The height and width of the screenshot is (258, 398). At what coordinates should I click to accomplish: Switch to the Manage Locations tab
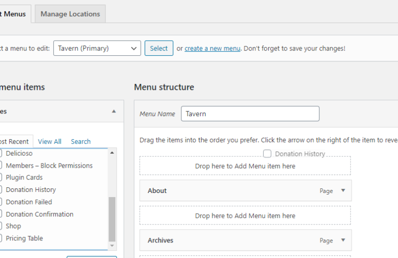70,14
